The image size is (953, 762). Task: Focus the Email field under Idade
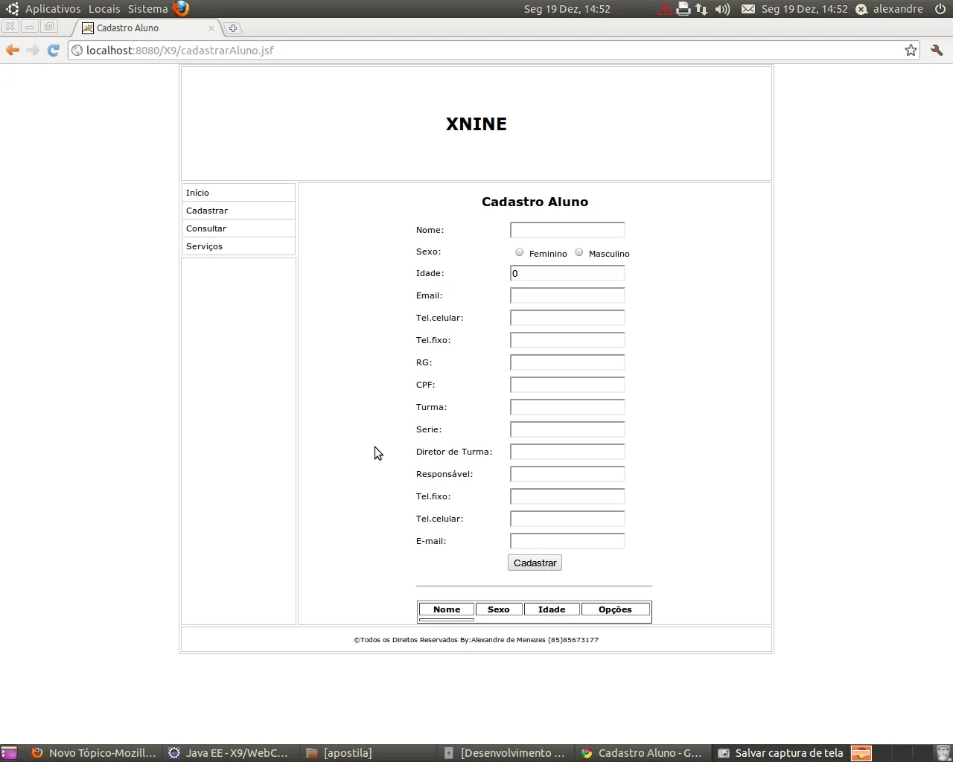pos(567,295)
